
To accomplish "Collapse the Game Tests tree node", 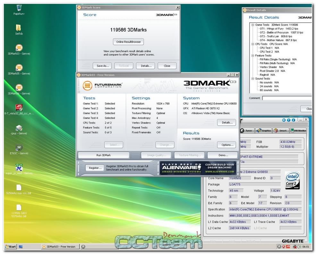I will (x=252, y=25).
